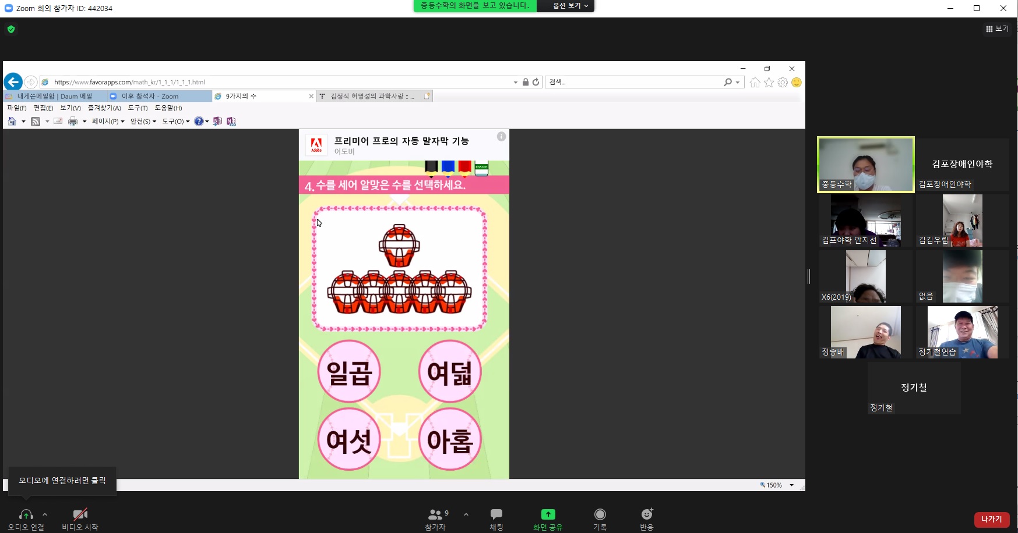
Task: Click the 정승배 participant video thumbnail
Action: (866, 332)
